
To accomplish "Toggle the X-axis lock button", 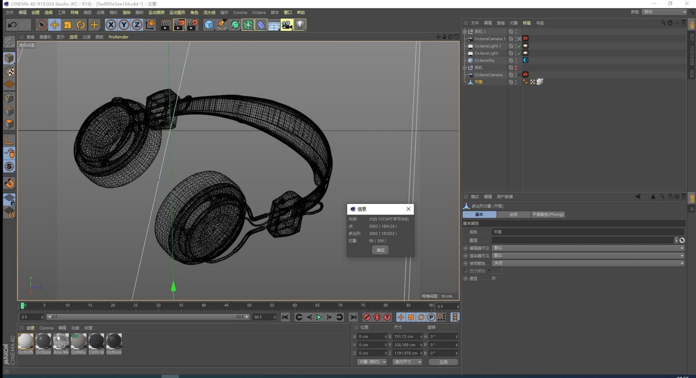I will 111,25.
